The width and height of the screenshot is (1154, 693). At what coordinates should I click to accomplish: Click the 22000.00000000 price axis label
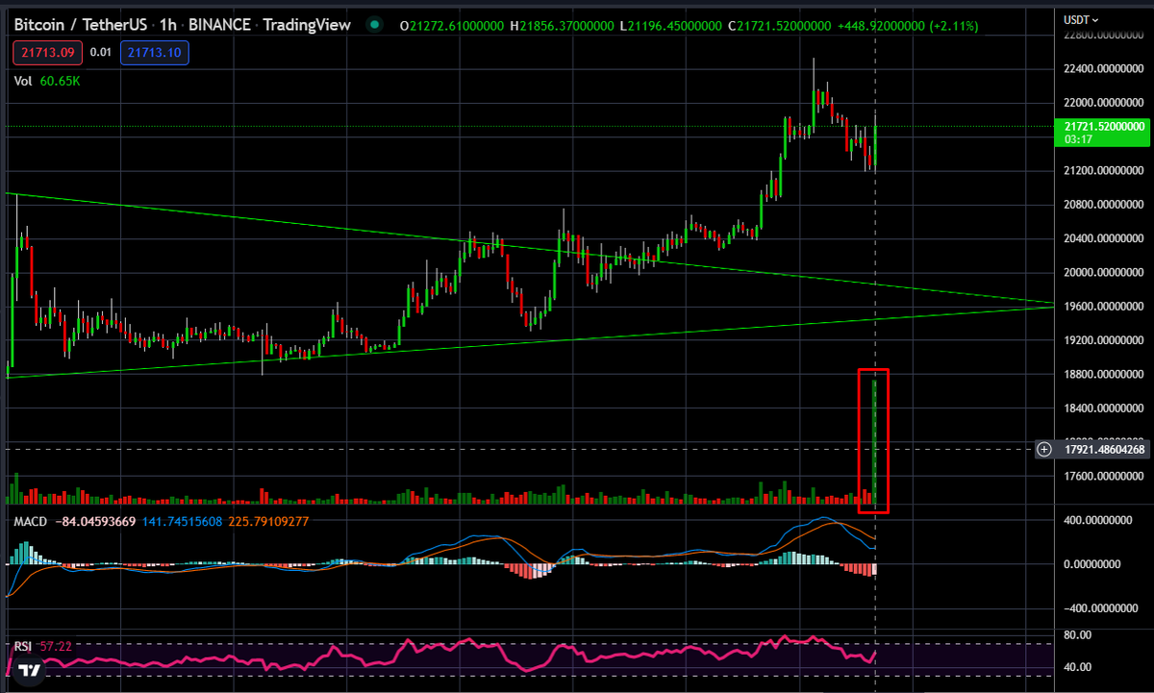[x=1106, y=103]
